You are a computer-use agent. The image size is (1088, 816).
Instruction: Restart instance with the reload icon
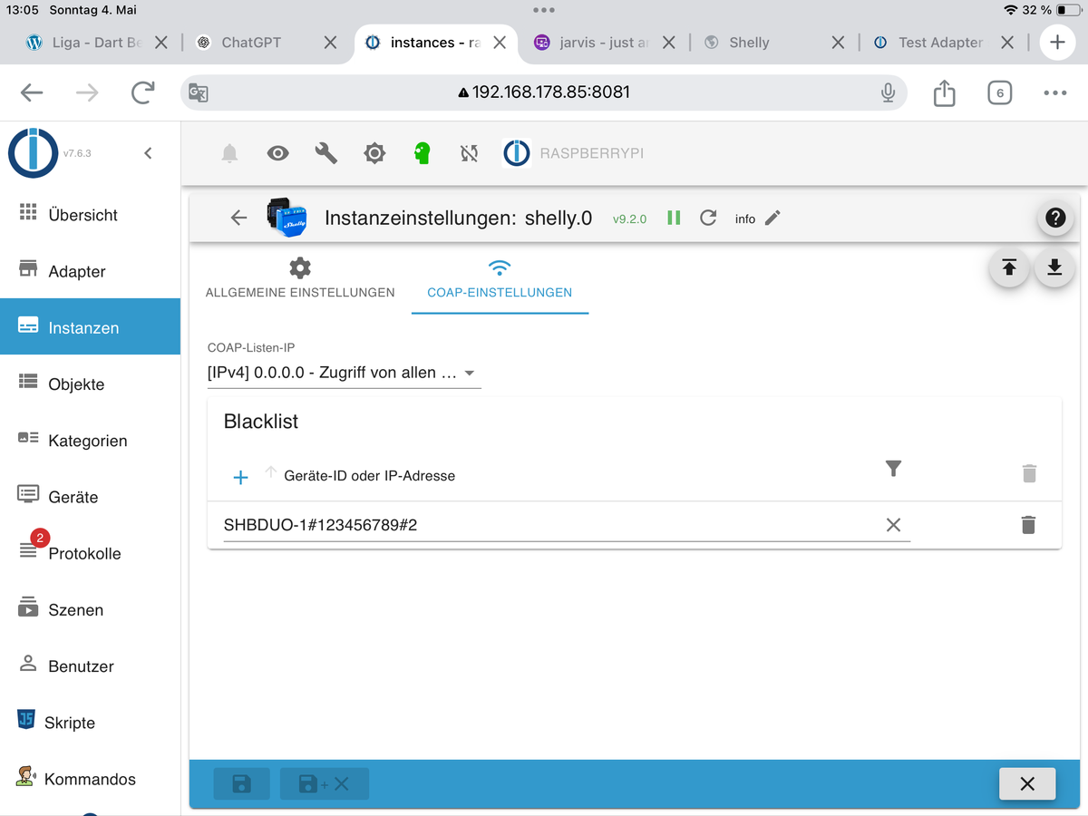[708, 218]
